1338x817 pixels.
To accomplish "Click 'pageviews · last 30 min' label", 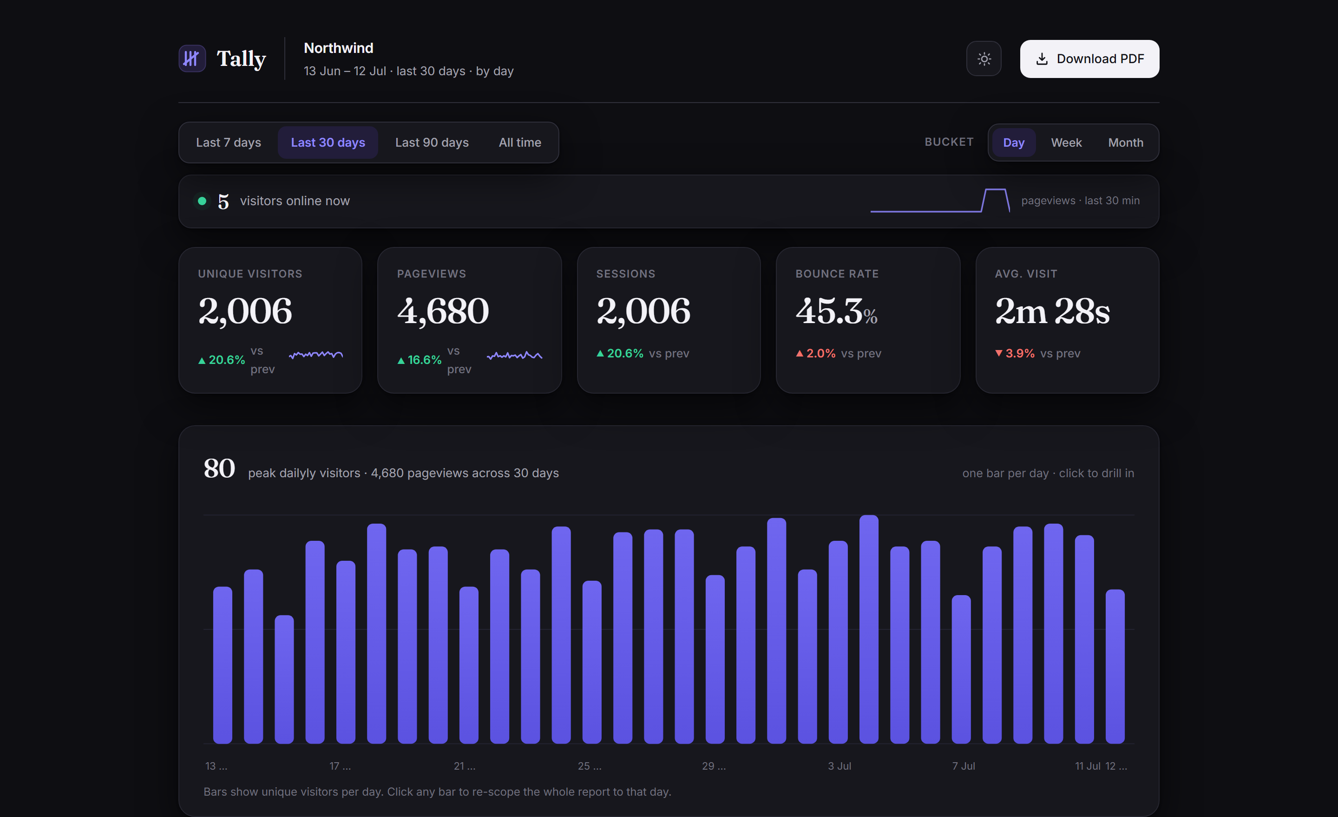I will pos(1080,201).
